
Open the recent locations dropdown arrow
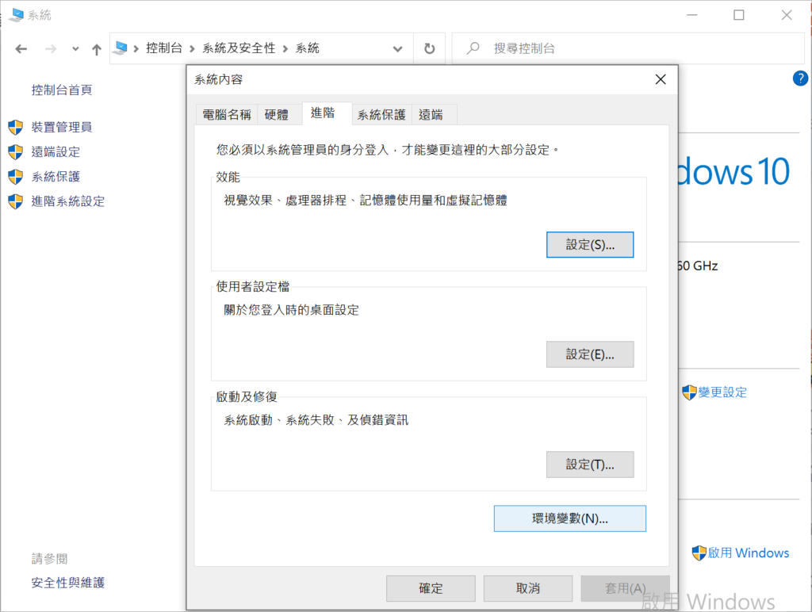[x=75, y=48]
